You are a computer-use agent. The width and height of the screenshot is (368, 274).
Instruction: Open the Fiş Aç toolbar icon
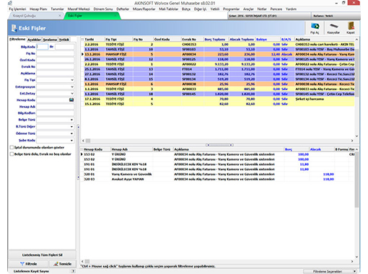pos(315,28)
